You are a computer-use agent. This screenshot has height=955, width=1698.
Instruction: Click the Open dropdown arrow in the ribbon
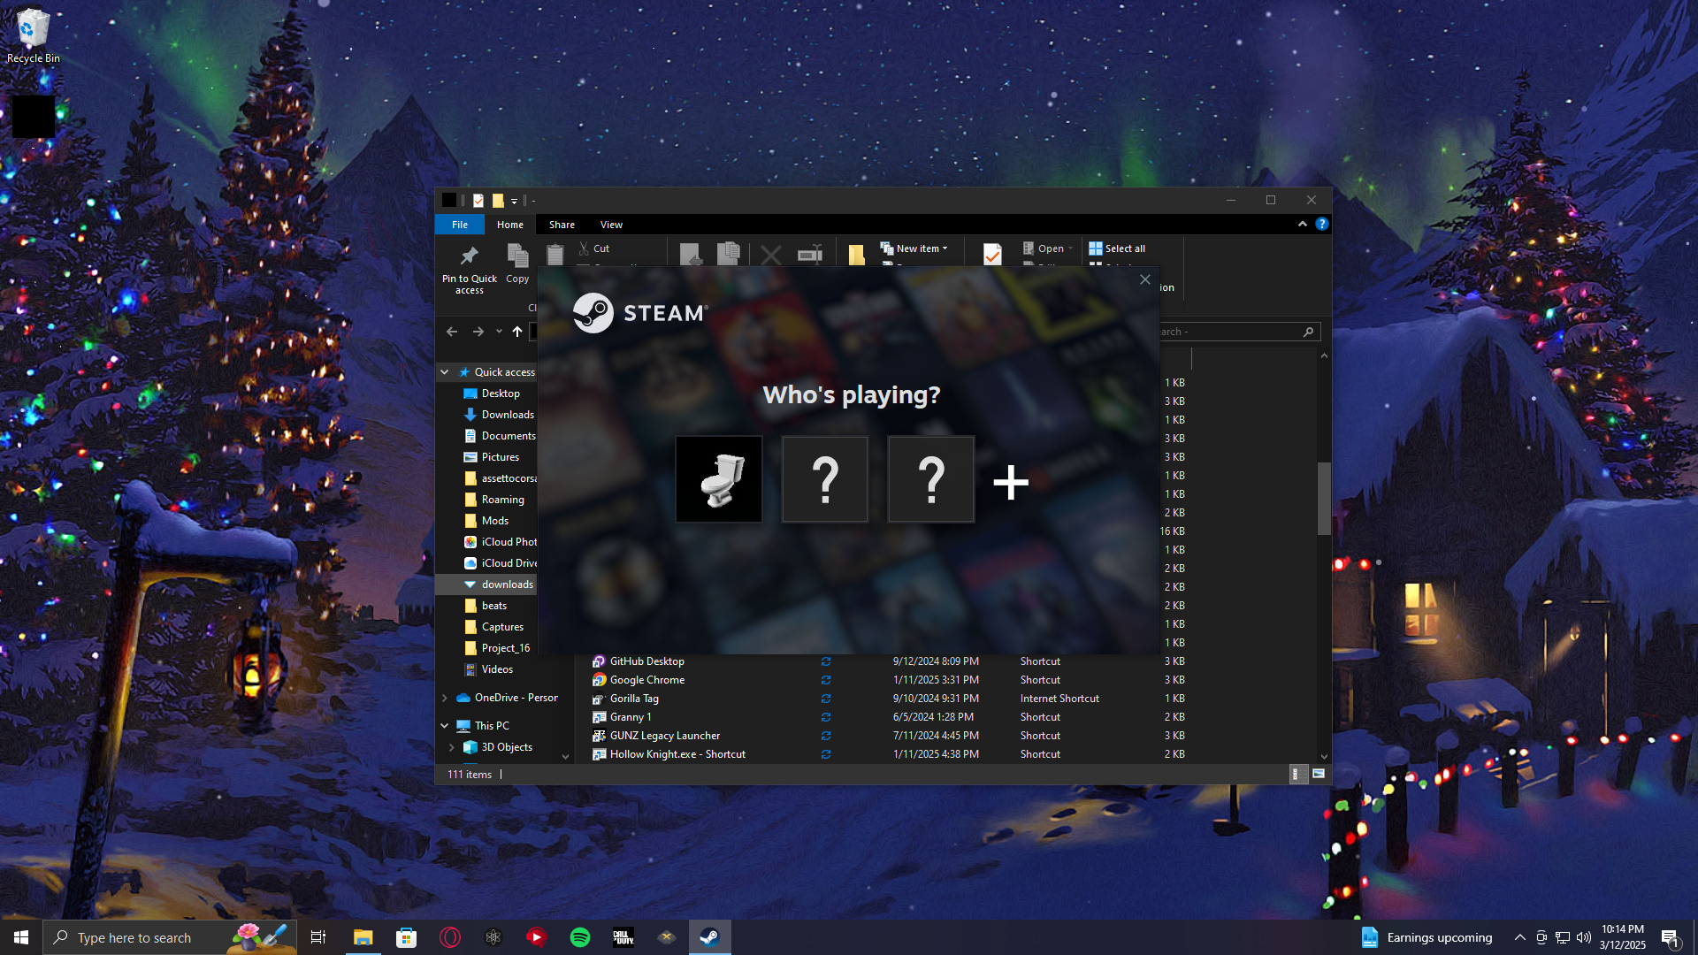click(x=1070, y=248)
